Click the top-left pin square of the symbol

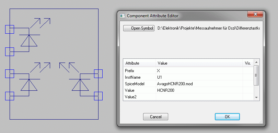click(10, 29)
